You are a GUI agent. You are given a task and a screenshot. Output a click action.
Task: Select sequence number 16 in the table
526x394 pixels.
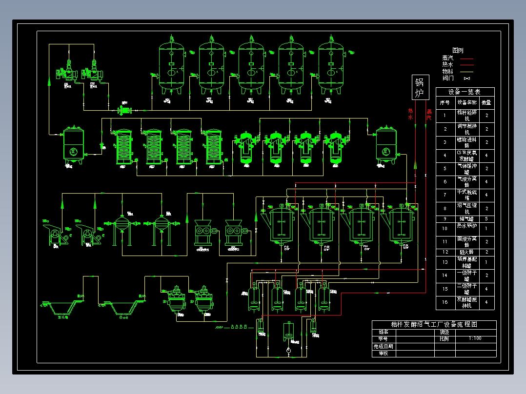(445, 302)
